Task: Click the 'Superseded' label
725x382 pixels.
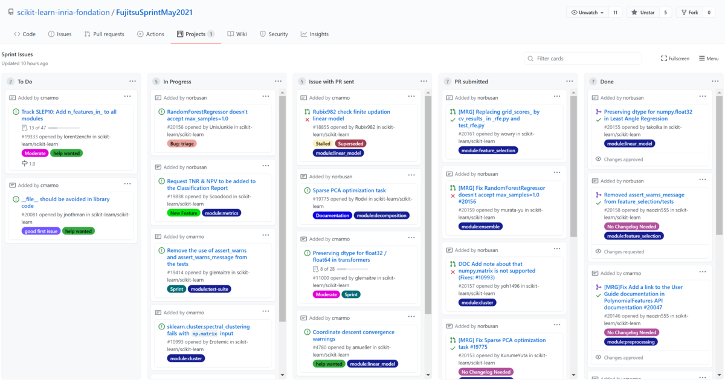Action: coord(350,143)
